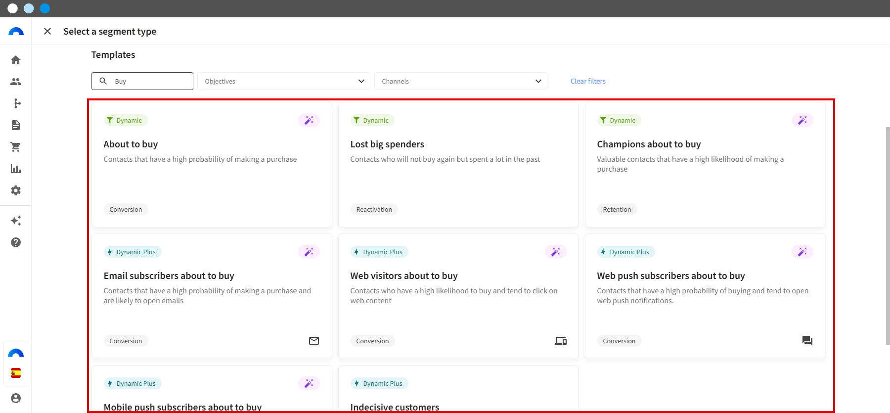The width and height of the screenshot is (890, 413).
Task: Click the "Templates" heading
Action: pos(113,55)
